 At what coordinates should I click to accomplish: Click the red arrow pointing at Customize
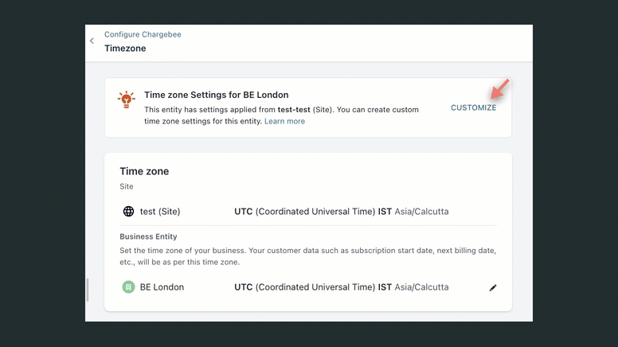[x=499, y=88]
